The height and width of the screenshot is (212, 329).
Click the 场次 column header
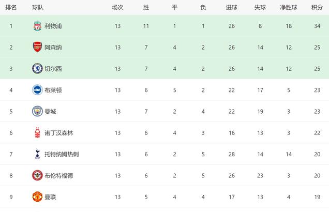117,8
